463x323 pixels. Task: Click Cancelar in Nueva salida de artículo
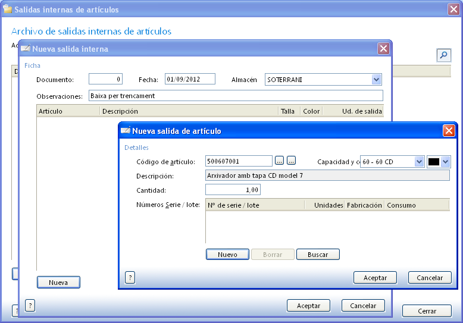[429, 278]
